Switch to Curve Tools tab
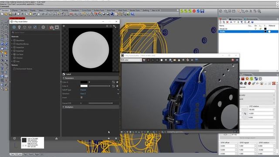The width and height of the screenshot is (279, 157). pyautogui.click(x=86, y=10)
